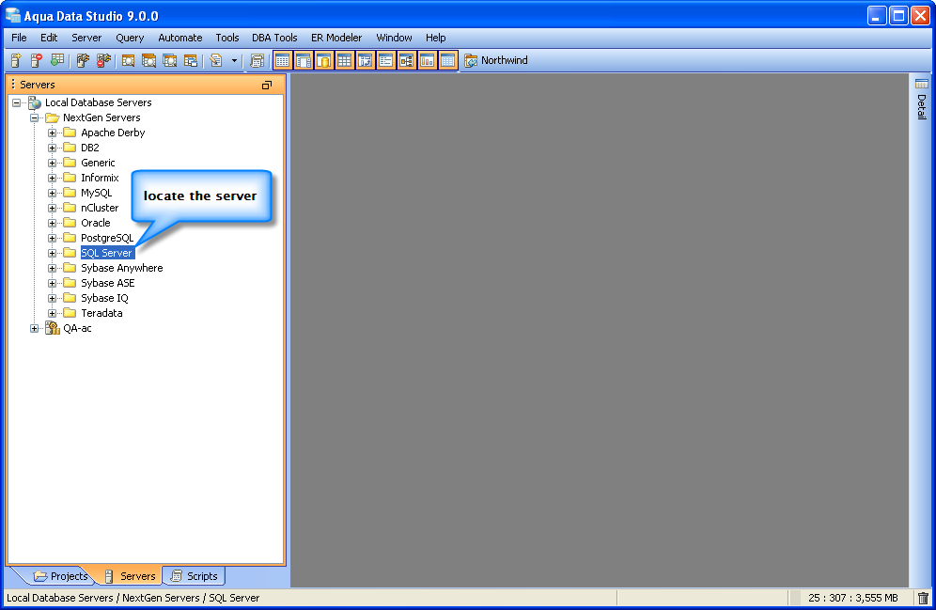Viewport: 936px width, 610px height.
Task: Select the Sybase Anywhere tree item
Action: tap(122, 268)
